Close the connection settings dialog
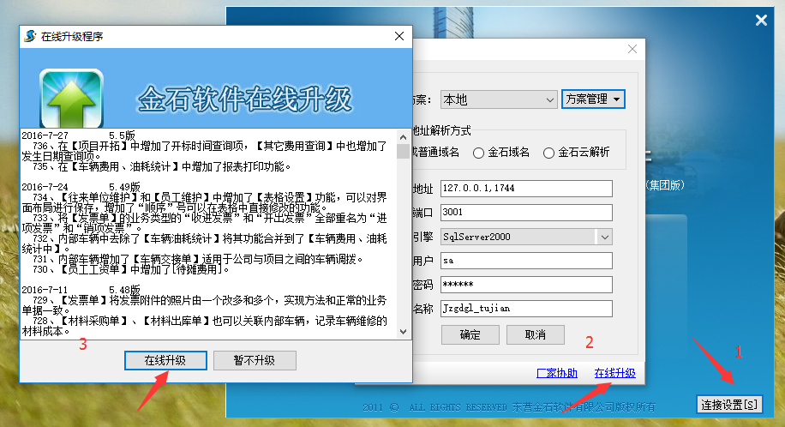The height and width of the screenshot is (427, 785). (x=632, y=49)
